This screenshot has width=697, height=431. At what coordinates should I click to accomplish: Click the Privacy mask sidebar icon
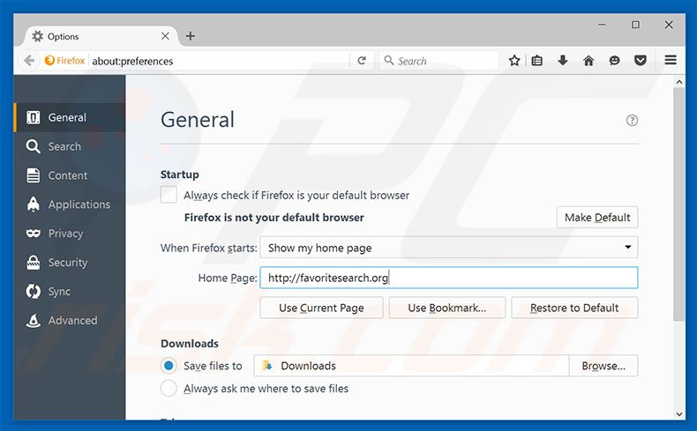click(x=33, y=233)
